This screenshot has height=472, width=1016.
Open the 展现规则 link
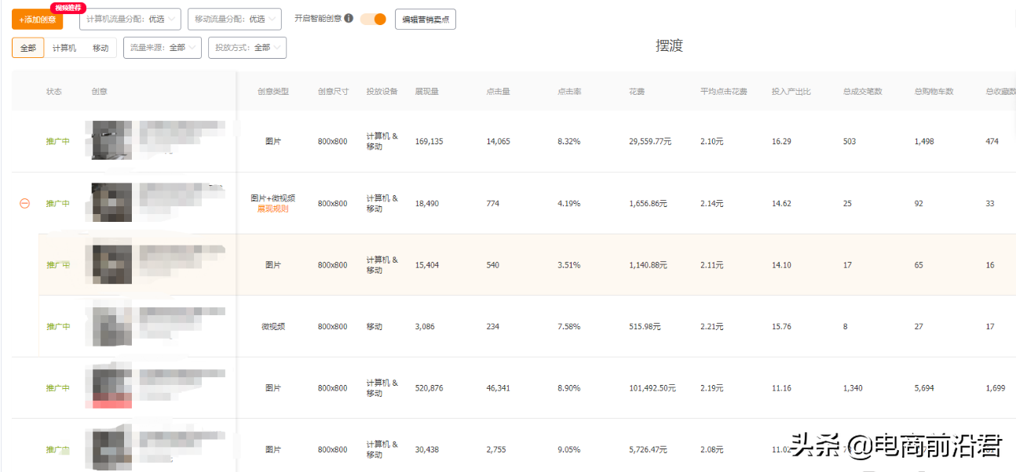pyautogui.click(x=272, y=209)
